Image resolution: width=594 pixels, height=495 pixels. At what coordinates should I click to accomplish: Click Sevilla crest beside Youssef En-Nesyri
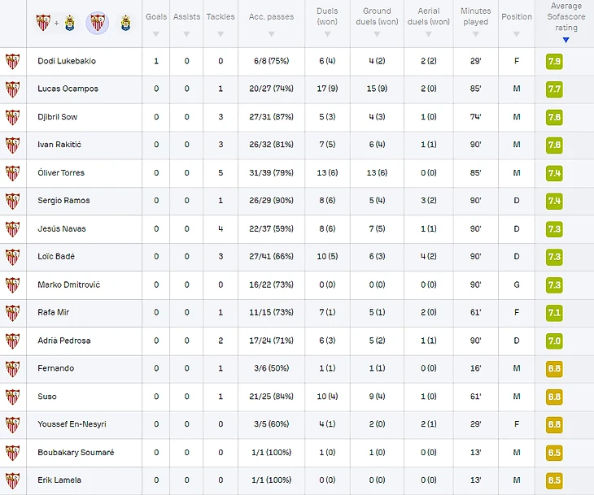(x=12, y=424)
